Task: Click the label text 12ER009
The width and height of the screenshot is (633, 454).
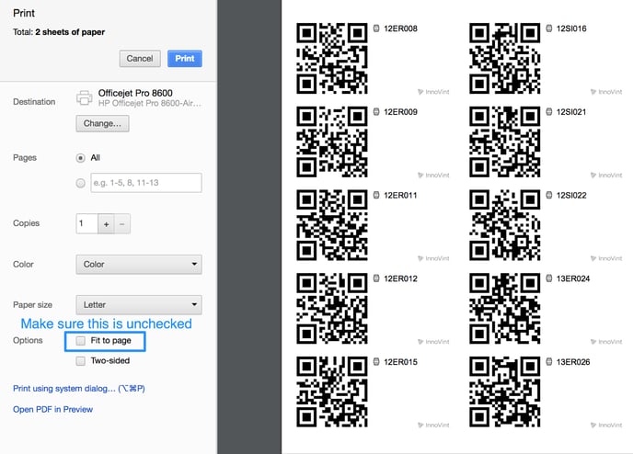Action: point(400,112)
